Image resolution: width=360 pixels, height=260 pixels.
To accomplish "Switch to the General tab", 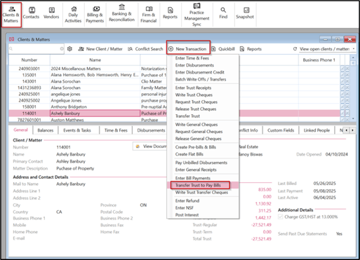I will click(20, 130).
